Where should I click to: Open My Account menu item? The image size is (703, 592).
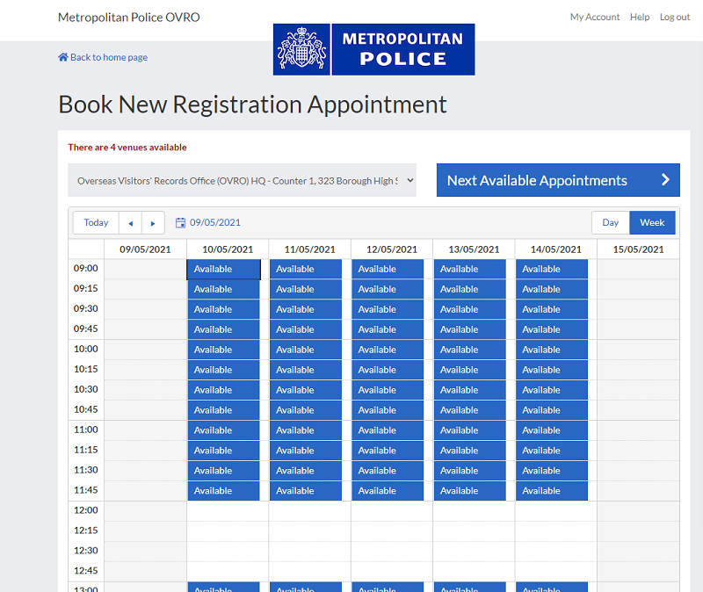click(595, 17)
